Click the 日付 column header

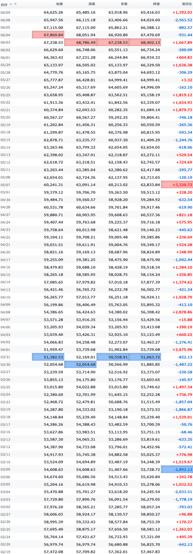3,4
